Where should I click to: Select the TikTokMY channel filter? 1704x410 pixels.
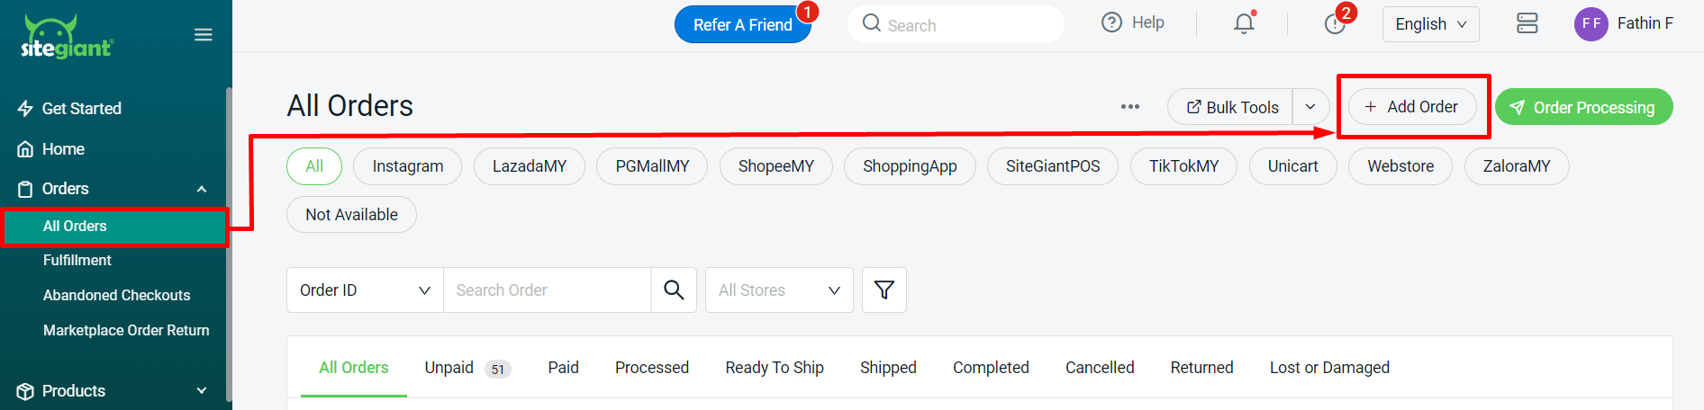pos(1183,166)
